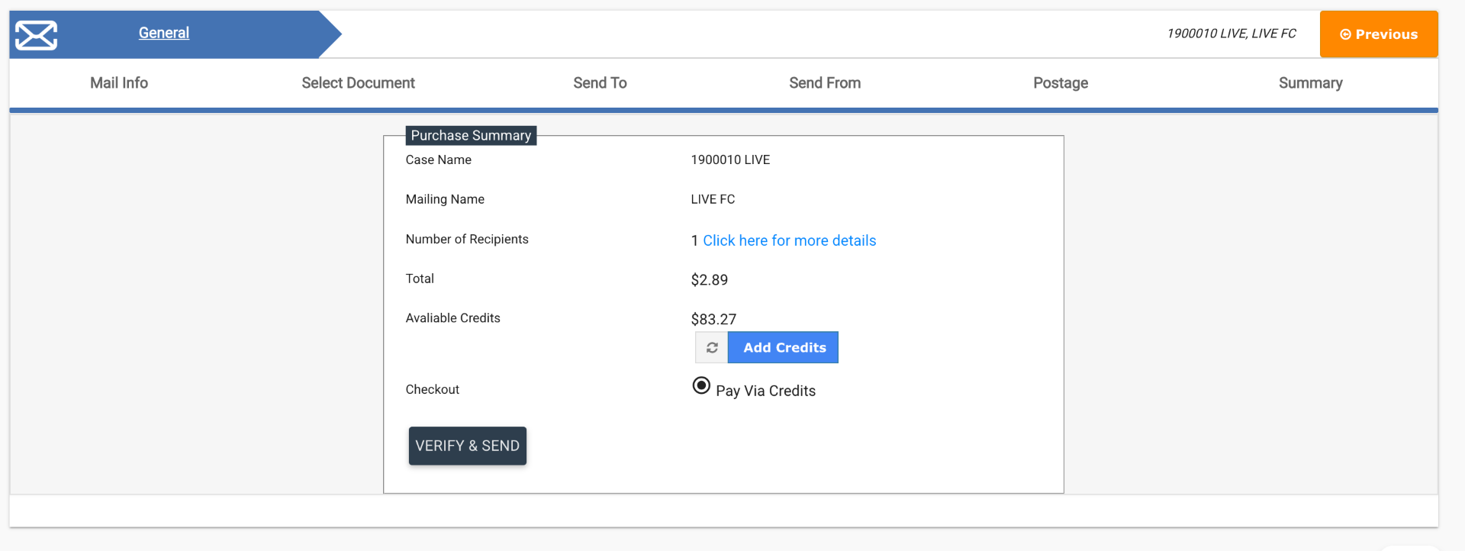Image resolution: width=1465 pixels, height=551 pixels.
Task: Open the General breadcrumb link
Action: pos(163,33)
